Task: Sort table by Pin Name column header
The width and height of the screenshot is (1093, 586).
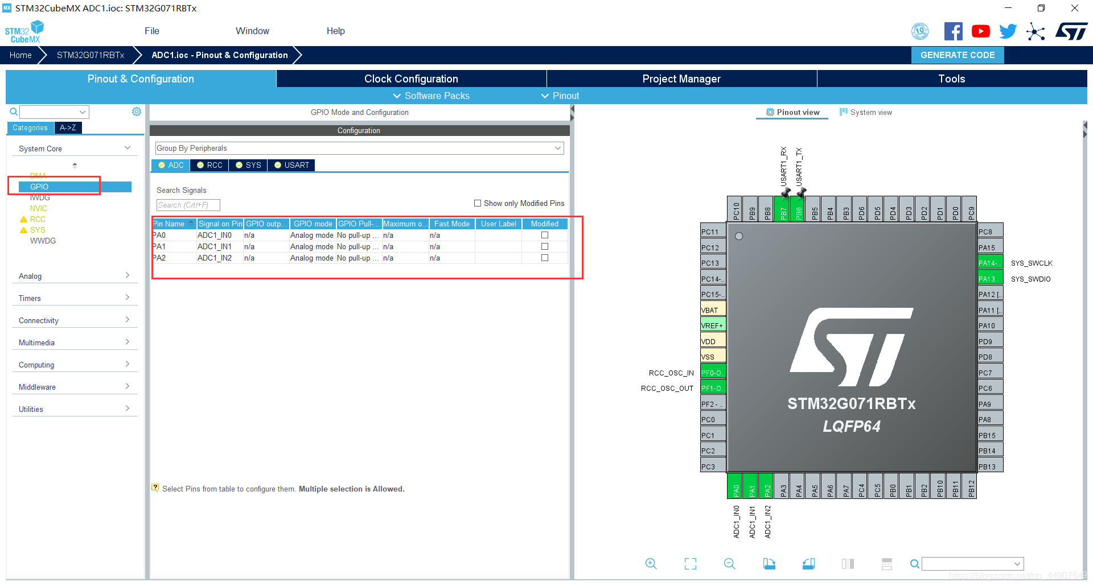Action: (174, 224)
